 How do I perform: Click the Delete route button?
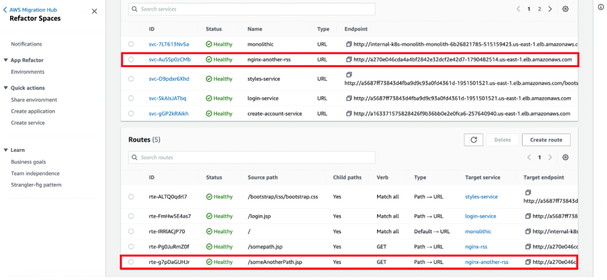click(503, 140)
